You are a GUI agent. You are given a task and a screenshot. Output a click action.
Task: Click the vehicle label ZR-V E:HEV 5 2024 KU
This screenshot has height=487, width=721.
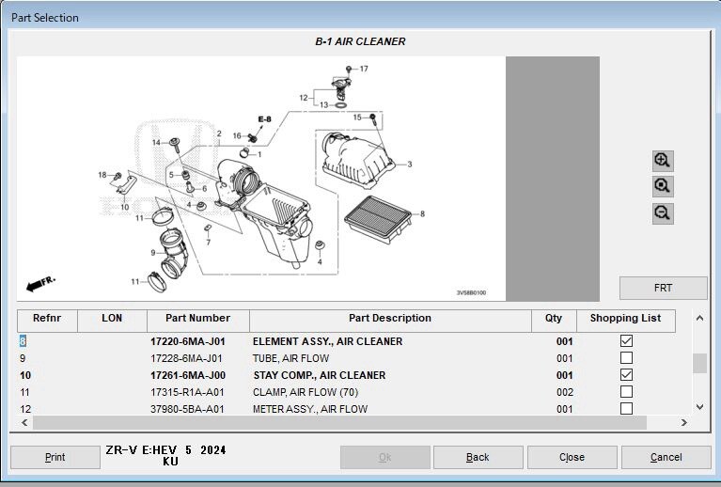tap(165, 455)
